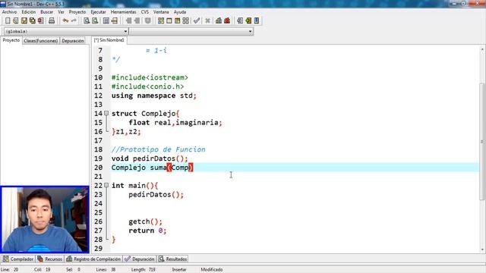Open the Compilador bottom tab
The image size is (486, 273).
[x=18, y=259]
